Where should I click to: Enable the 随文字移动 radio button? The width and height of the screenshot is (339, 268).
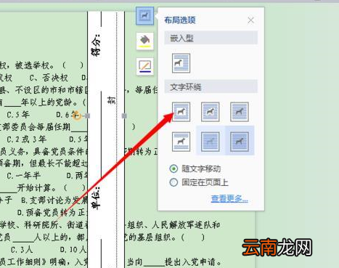point(173,168)
